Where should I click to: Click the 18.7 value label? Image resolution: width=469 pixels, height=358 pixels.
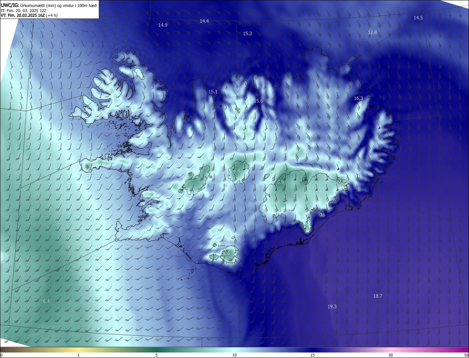tap(378, 296)
